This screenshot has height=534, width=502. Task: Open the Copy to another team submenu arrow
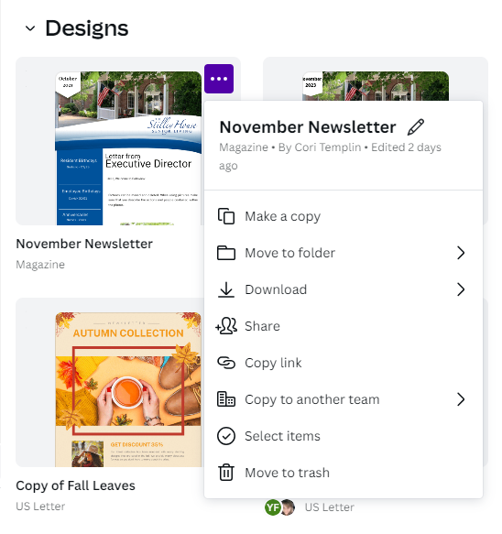461,399
